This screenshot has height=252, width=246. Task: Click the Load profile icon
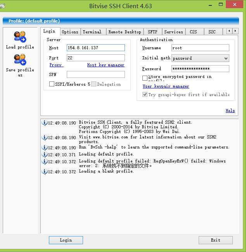point(20,37)
